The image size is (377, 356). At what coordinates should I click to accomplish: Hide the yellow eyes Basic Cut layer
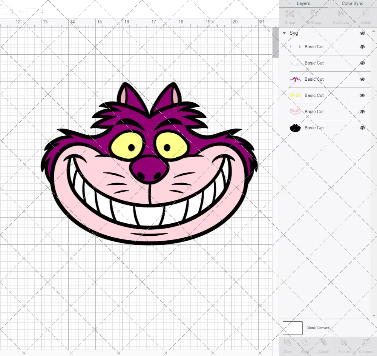[362, 95]
